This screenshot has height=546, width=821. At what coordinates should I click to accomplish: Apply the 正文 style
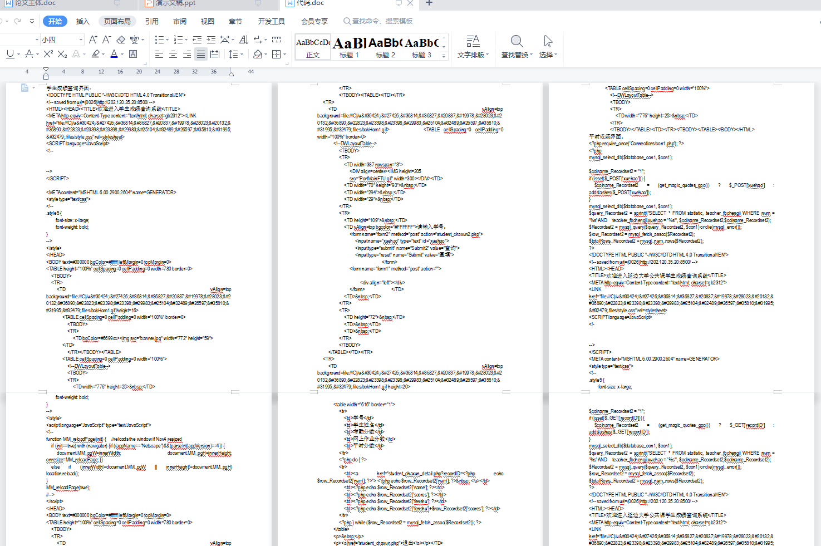pos(313,48)
